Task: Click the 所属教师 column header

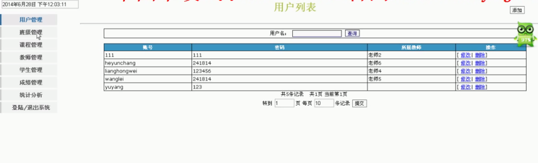Action: pyautogui.click(x=411, y=47)
